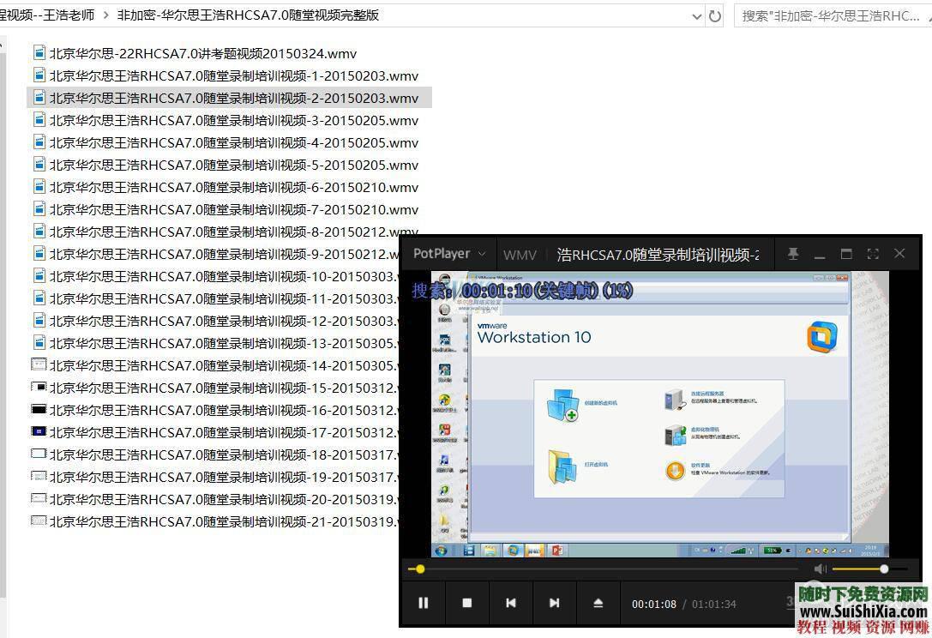Click the 00:01:08 time display

(x=653, y=604)
